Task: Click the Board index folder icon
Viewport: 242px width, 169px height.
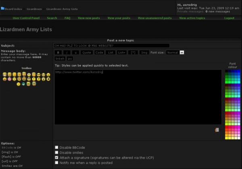Action: pyautogui.click(x=3, y=8)
